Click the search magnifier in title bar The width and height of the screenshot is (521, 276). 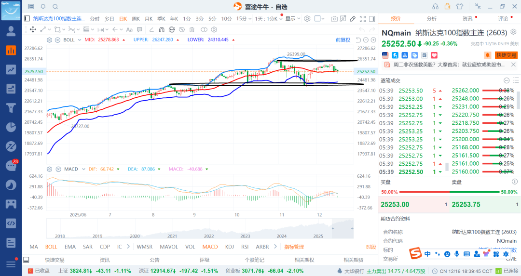(55, 7)
